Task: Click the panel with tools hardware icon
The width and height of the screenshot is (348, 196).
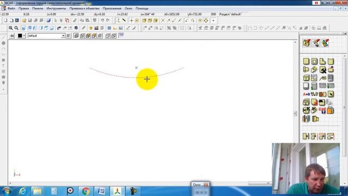Action: coord(322,70)
